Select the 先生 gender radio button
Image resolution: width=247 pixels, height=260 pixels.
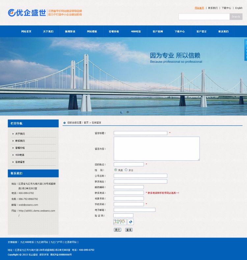tap(116, 170)
